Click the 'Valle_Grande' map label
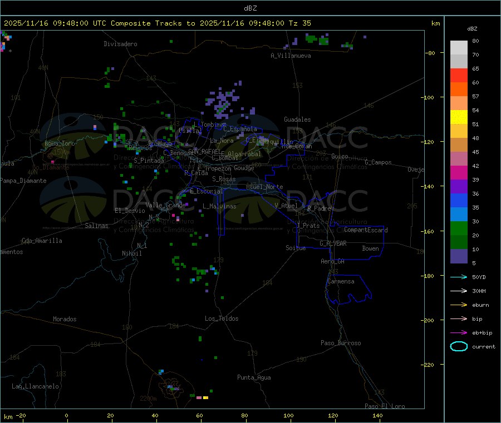Viewport: 501px width, 423px height. 165,205
